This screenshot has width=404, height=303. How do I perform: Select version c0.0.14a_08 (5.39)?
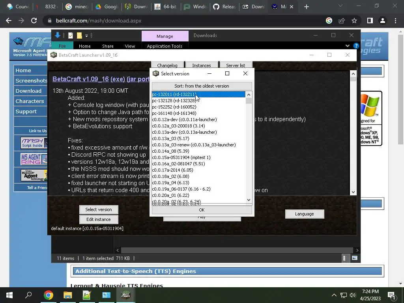coord(198,151)
